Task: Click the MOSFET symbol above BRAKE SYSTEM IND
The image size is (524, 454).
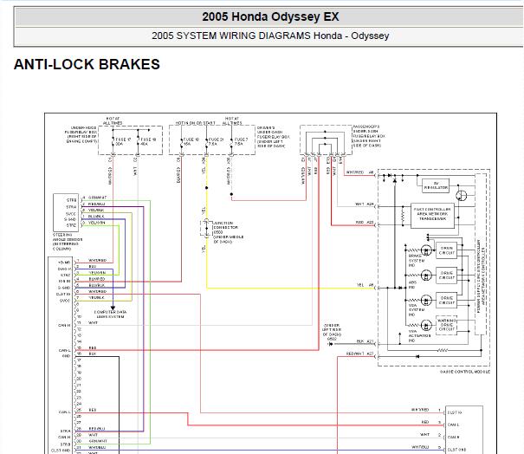Action: [x=426, y=250]
